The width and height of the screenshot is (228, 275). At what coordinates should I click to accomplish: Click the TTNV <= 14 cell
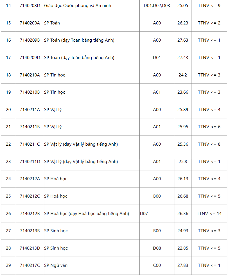point(209,214)
